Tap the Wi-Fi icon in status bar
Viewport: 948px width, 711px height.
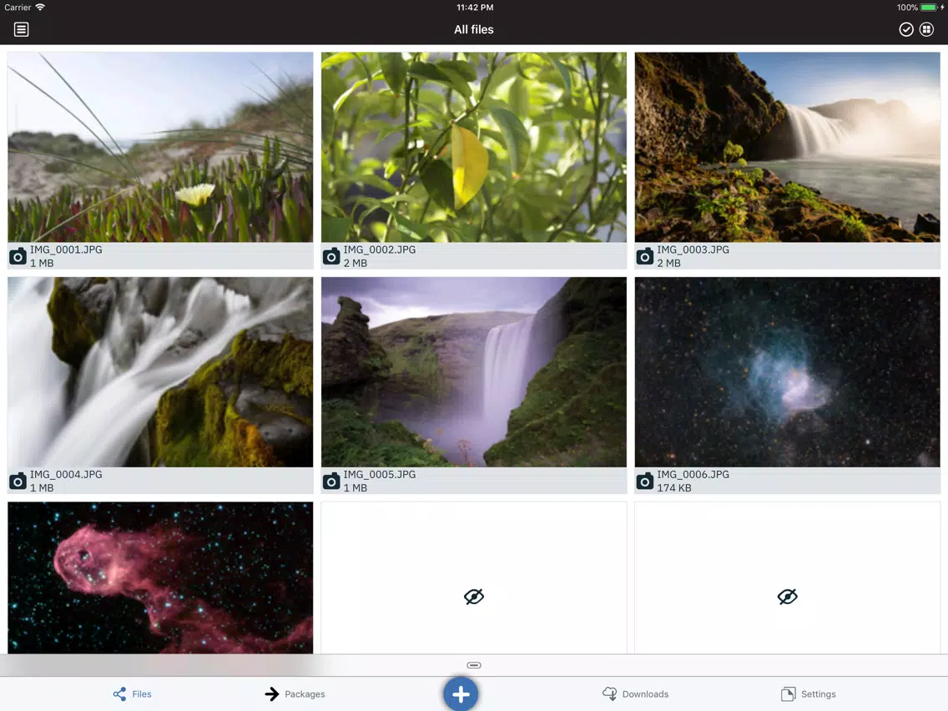(x=40, y=8)
